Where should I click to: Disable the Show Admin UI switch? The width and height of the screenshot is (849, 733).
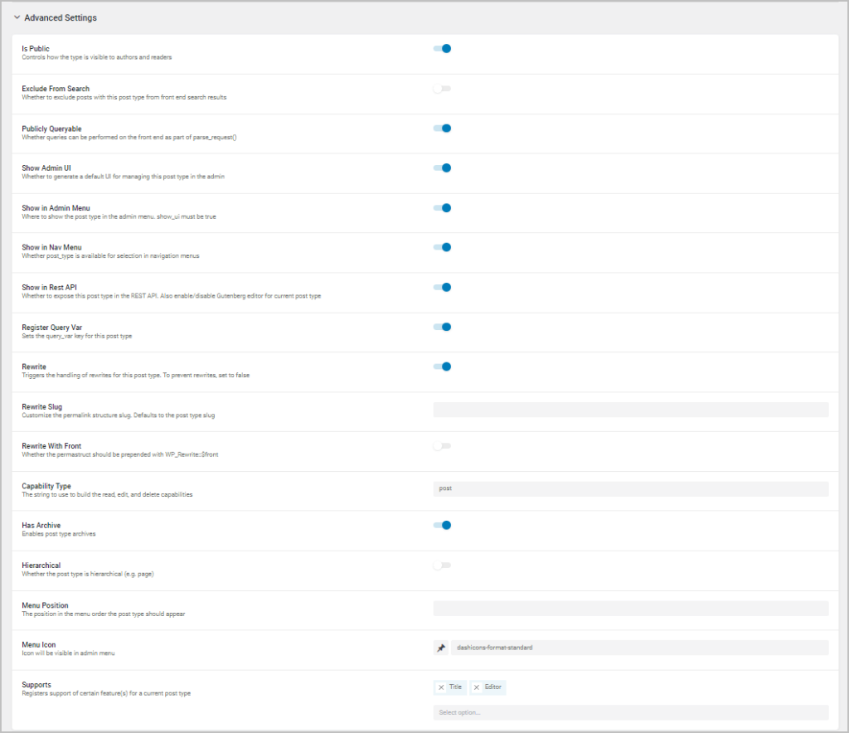pyautogui.click(x=442, y=167)
